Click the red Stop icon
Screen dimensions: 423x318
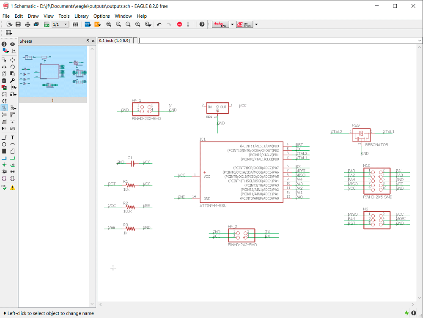(180, 24)
